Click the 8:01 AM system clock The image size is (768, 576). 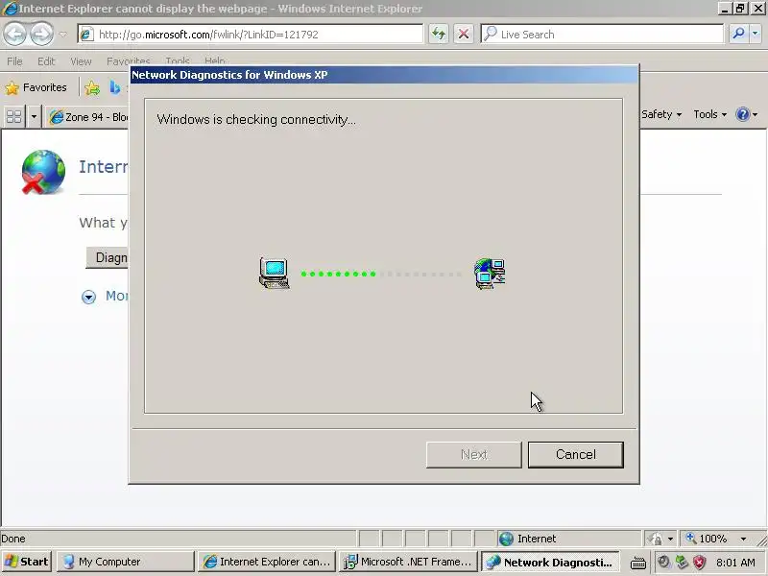(735, 563)
